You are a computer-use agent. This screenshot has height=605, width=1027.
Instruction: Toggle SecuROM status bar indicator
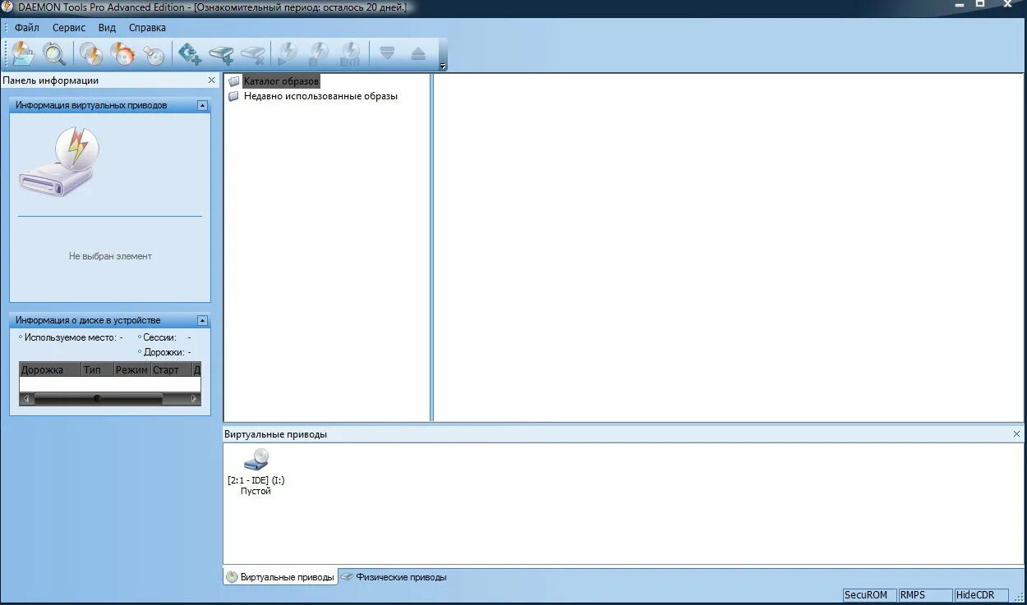[869, 595]
